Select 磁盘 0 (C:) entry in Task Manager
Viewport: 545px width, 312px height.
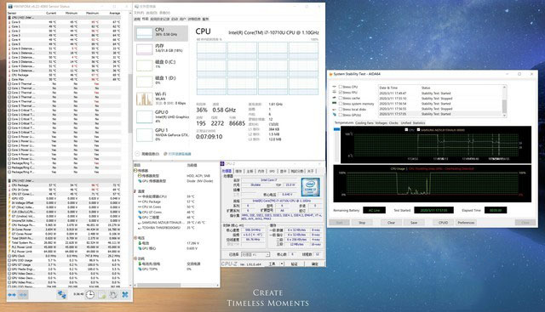tap(162, 65)
